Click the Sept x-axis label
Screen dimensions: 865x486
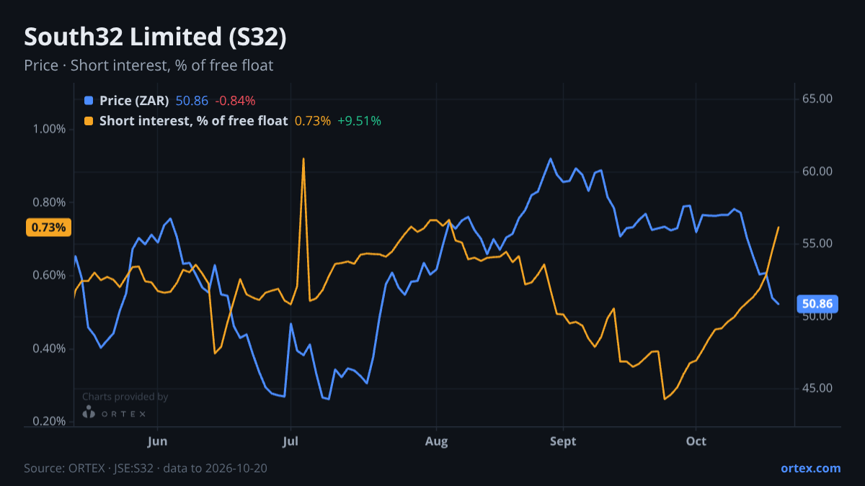[563, 441]
